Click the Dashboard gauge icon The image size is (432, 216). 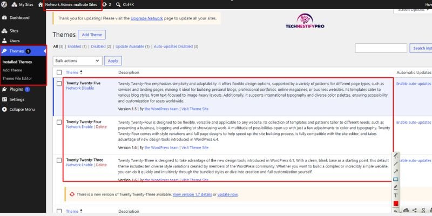tap(4, 18)
